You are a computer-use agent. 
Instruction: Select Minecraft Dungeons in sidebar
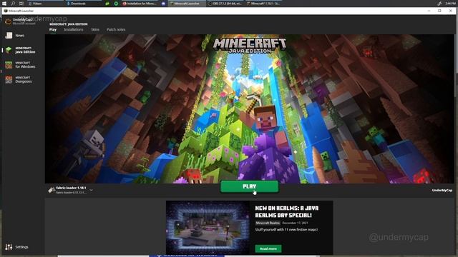[19, 79]
